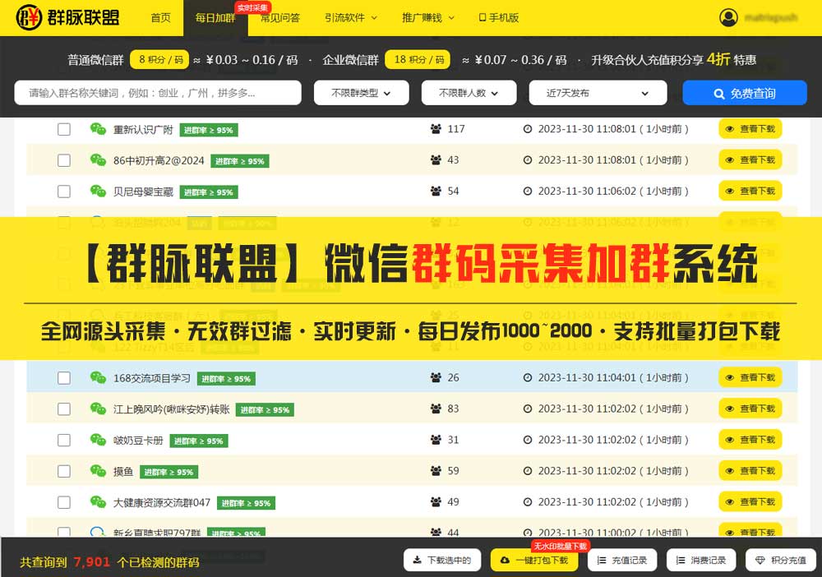
Task: Select checkbox for 168交流项目学习 row
Action: (64, 378)
